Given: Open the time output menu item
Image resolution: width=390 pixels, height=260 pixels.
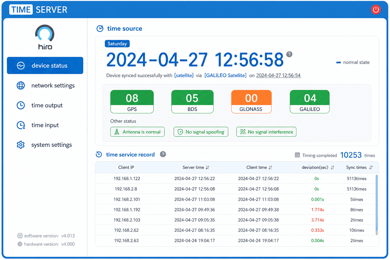Looking at the screenshot, I should (45, 105).
